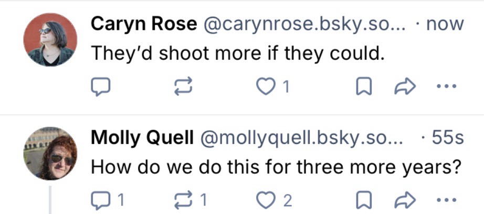
Task: Open more options on Molly Quell's post
Action: [445, 199]
